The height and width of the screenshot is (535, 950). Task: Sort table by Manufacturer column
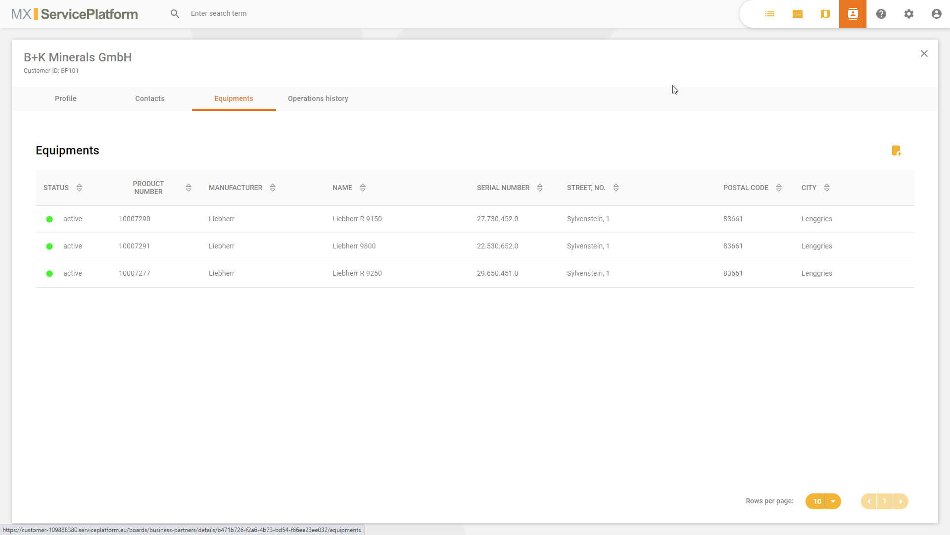click(273, 188)
